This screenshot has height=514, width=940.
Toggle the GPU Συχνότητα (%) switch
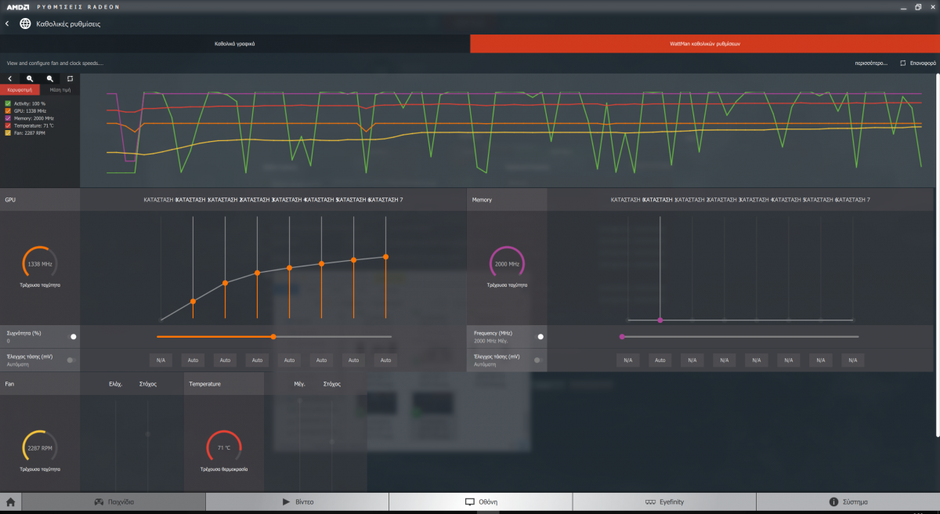(72, 336)
